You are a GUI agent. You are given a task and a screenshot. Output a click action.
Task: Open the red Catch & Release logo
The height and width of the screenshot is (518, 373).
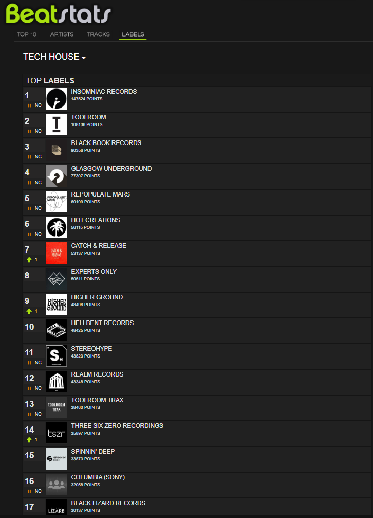point(57,253)
